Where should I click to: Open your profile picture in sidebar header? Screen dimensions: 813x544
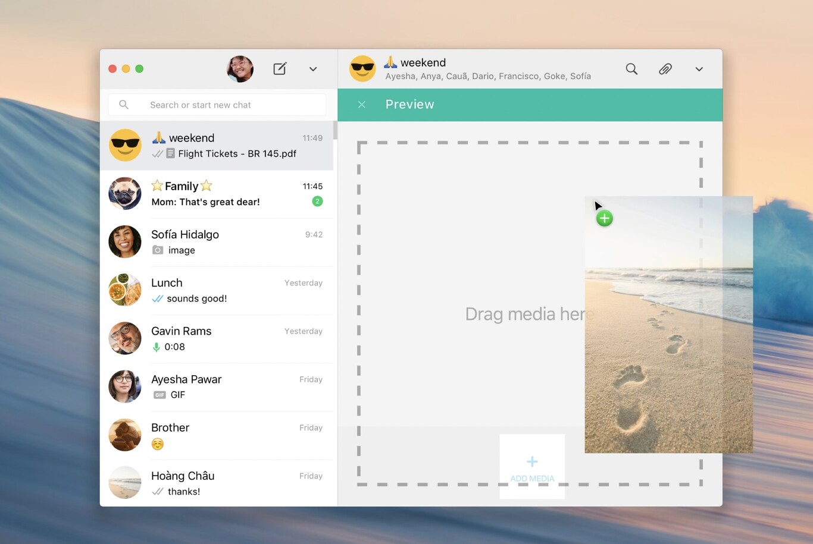[240, 69]
